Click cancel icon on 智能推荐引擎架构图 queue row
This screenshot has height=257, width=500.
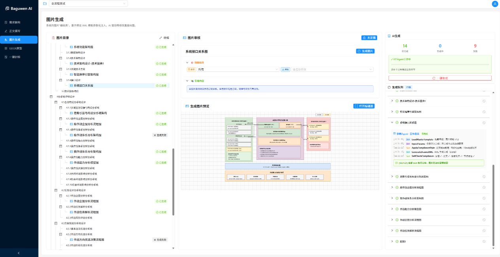coord(484,112)
